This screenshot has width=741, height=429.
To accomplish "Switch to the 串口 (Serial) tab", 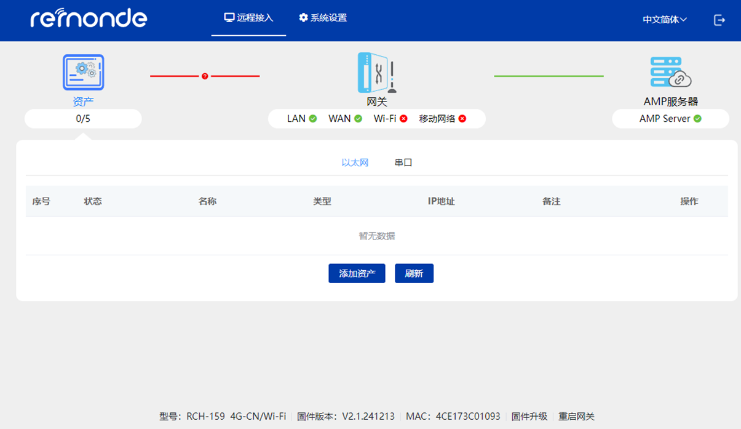I will (x=403, y=162).
